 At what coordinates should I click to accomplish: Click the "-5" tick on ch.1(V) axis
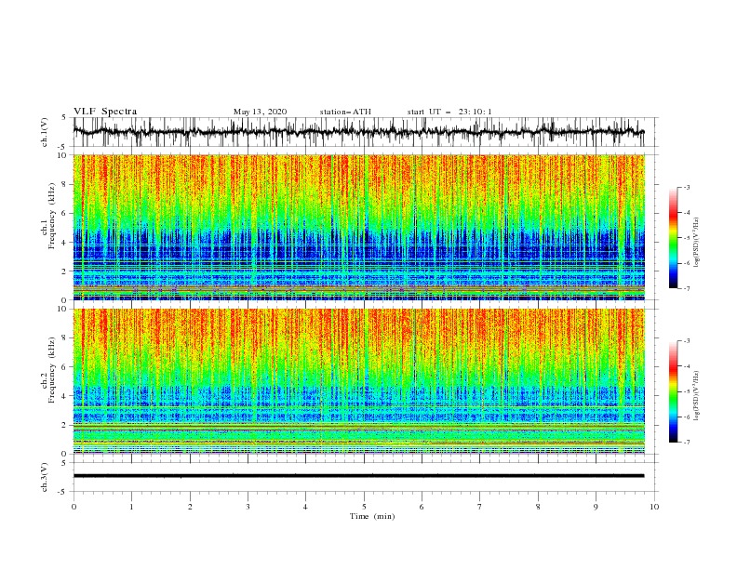(63, 147)
